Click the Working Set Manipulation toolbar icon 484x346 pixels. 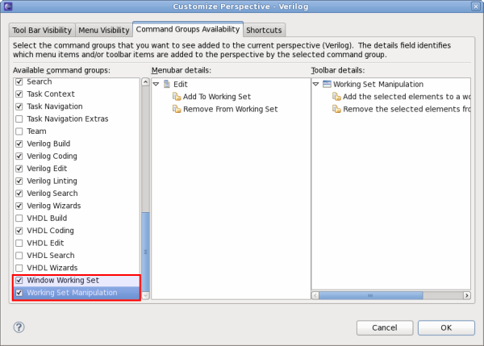point(327,84)
